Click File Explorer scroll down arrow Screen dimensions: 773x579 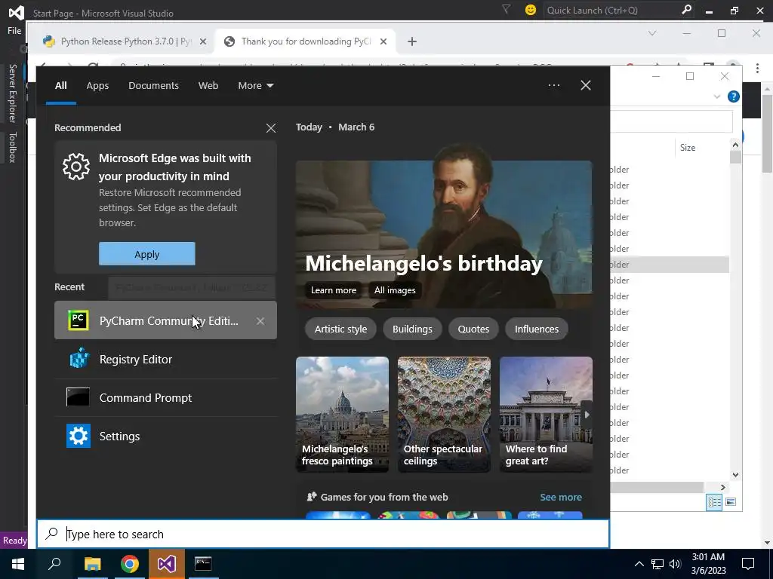[x=735, y=475]
